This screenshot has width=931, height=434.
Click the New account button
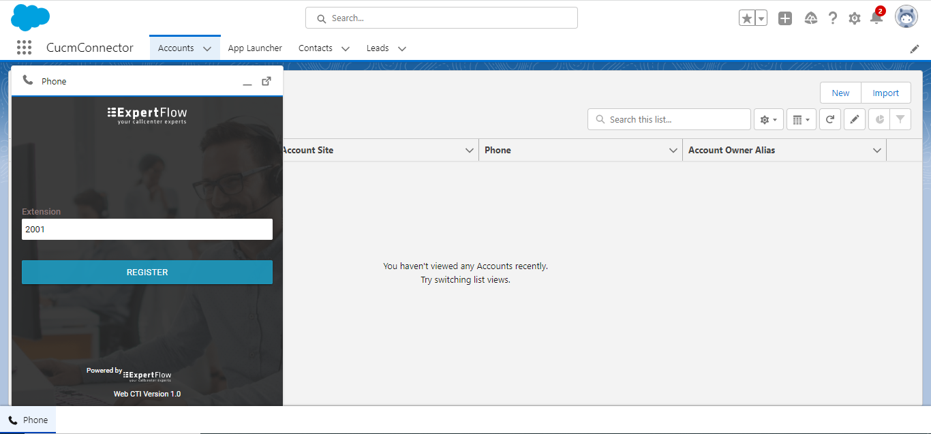pyautogui.click(x=840, y=93)
